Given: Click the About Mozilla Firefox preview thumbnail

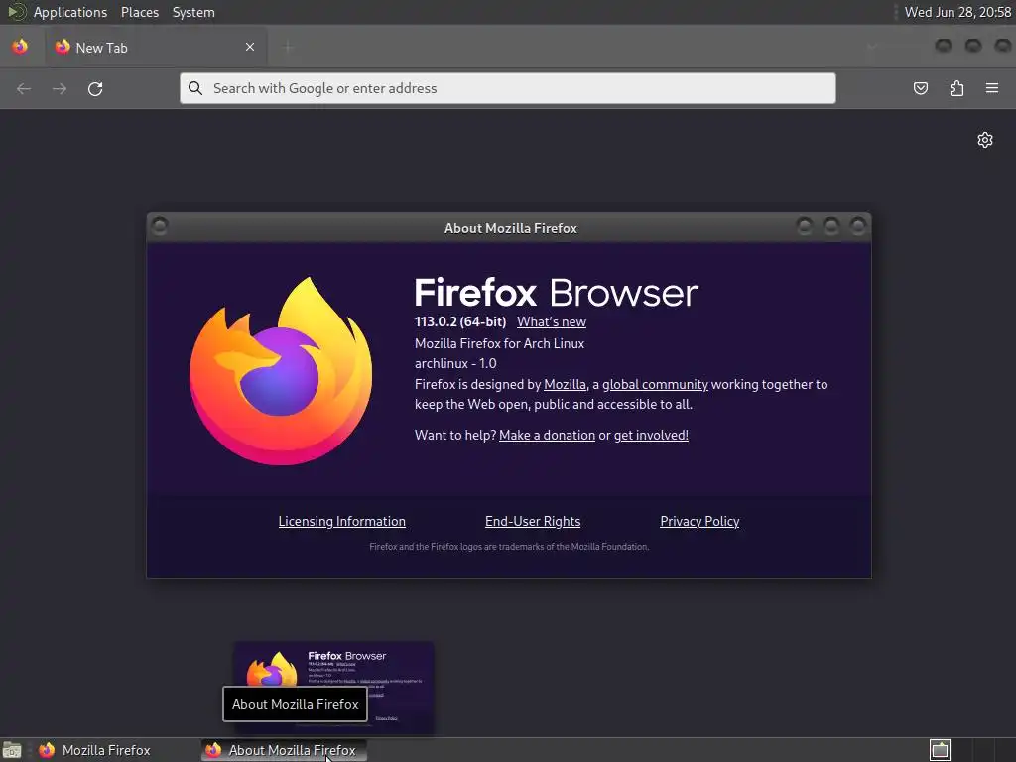Looking at the screenshot, I should (333, 687).
